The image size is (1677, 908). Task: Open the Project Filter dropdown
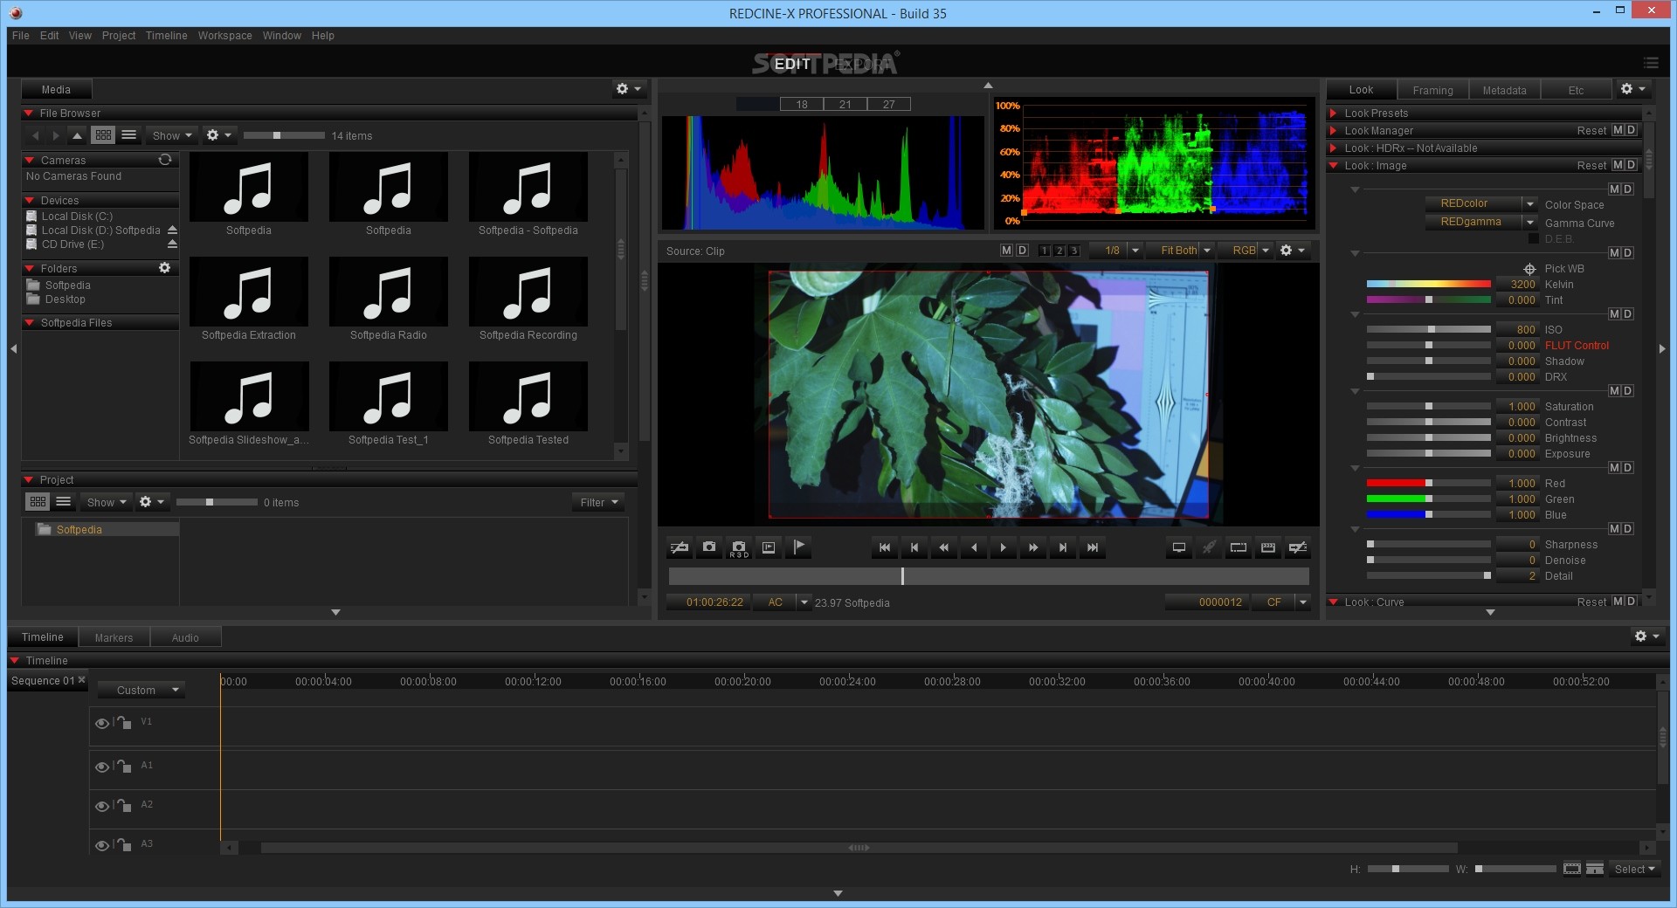tap(598, 502)
